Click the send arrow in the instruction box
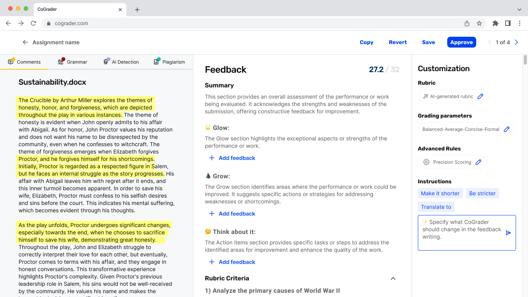The image size is (528, 297). (x=508, y=233)
